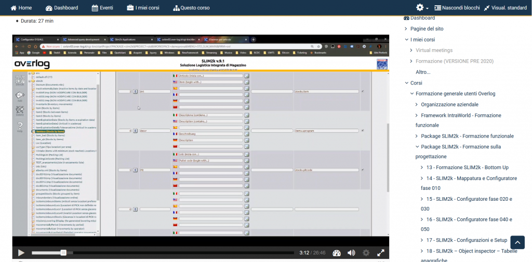Click Nascondi blocchi

point(457,7)
